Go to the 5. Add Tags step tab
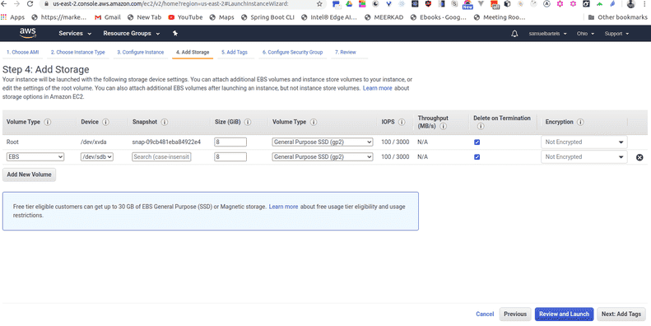The height and width of the screenshot is (326, 651). tap(235, 53)
